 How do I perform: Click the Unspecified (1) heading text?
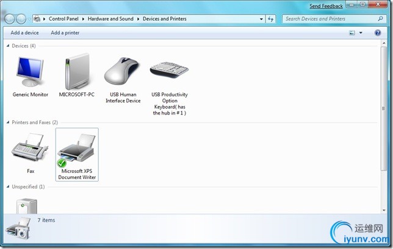pos(28,186)
